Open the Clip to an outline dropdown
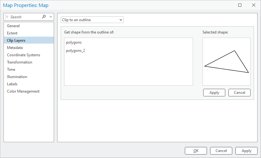261x158 pixels. coord(92,20)
